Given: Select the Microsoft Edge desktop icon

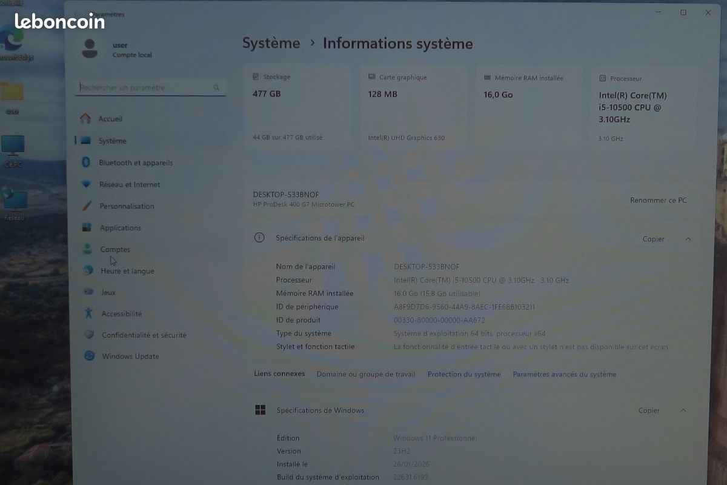Looking at the screenshot, I should click(12, 41).
